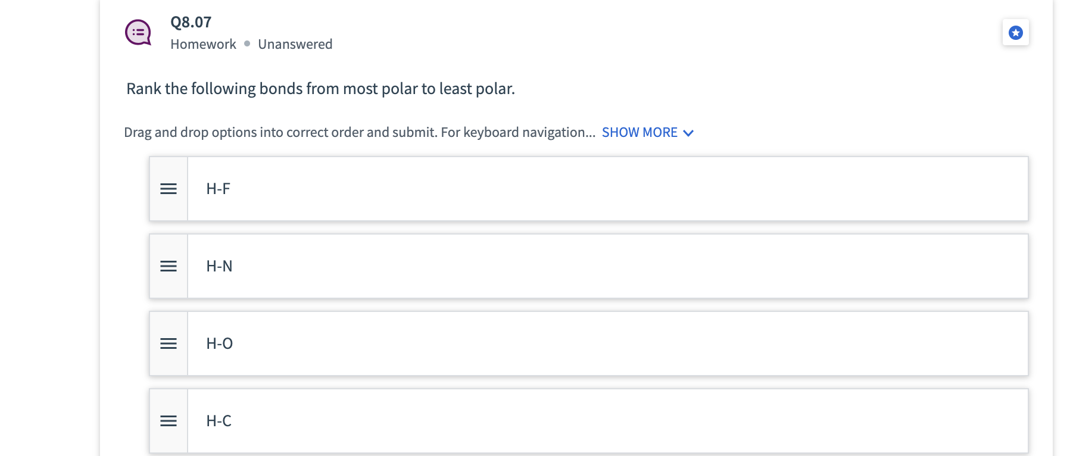The width and height of the screenshot is (1073, 456).
Task: Click the purple ranking question type icon
Action: [x=138, y=32]
